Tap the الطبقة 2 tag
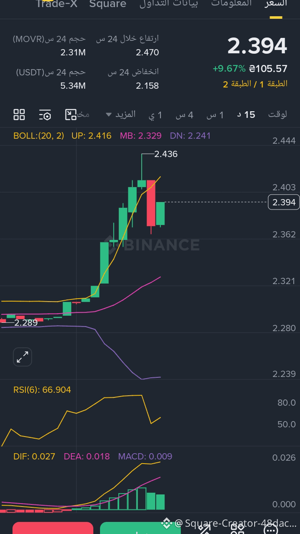300x534 pixels. pos(237,84)
